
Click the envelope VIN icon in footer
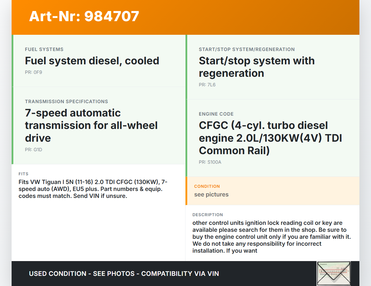[x=334, y=274]
